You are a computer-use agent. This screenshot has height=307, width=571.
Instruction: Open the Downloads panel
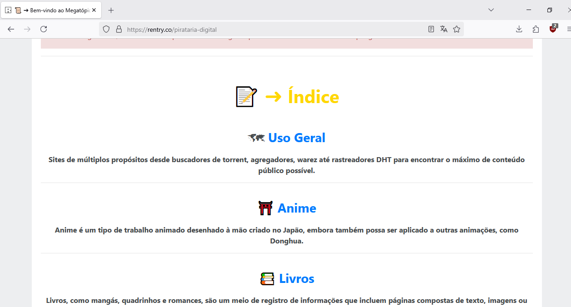(x=519, y=29)
